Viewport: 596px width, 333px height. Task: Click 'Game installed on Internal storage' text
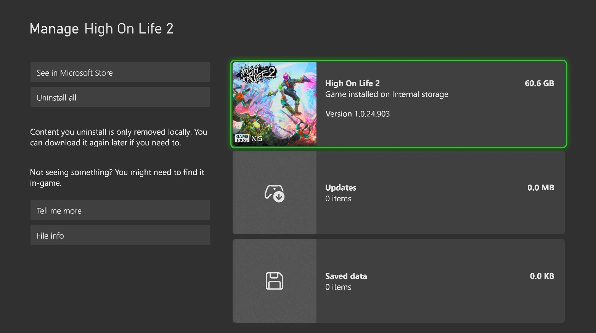point(386,94)
